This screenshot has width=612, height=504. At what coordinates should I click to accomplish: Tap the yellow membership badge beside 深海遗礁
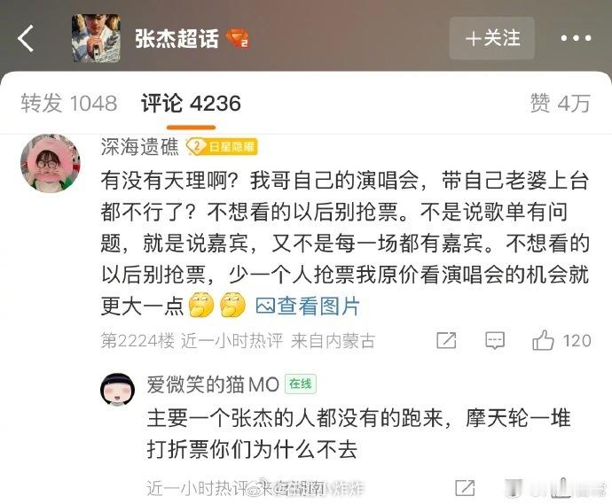(222, 147)
